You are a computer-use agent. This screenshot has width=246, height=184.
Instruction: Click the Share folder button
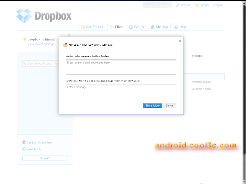tap(152, 105)
